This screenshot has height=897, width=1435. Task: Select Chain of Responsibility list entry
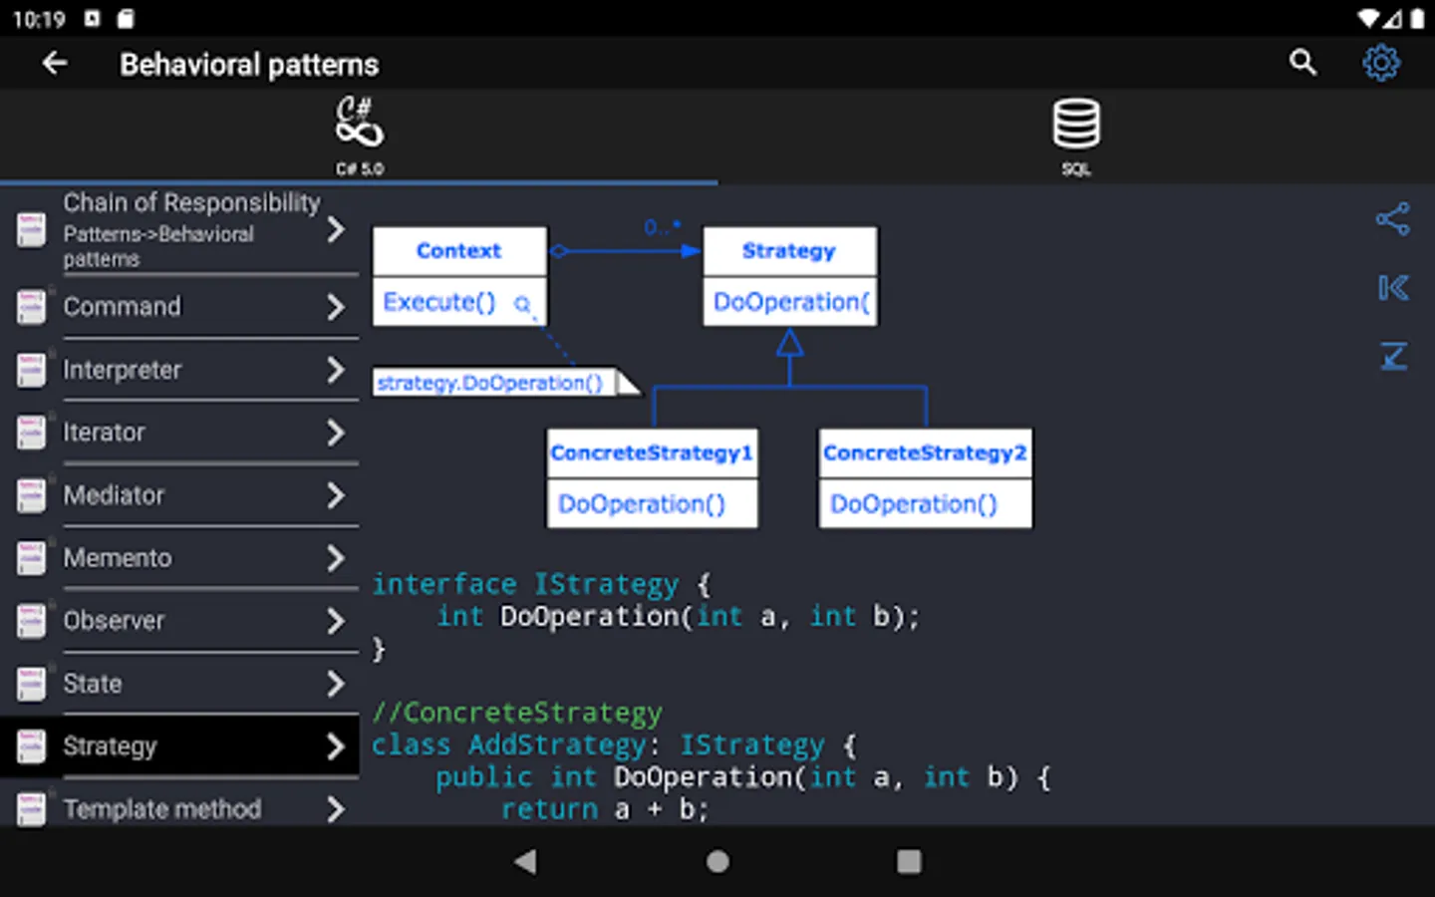coord(179,230)
